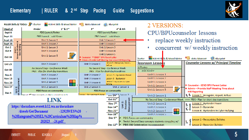Click slide number '5' in the footer
Image resolution: width=249 pixels, height=140 pixels.
236,134
